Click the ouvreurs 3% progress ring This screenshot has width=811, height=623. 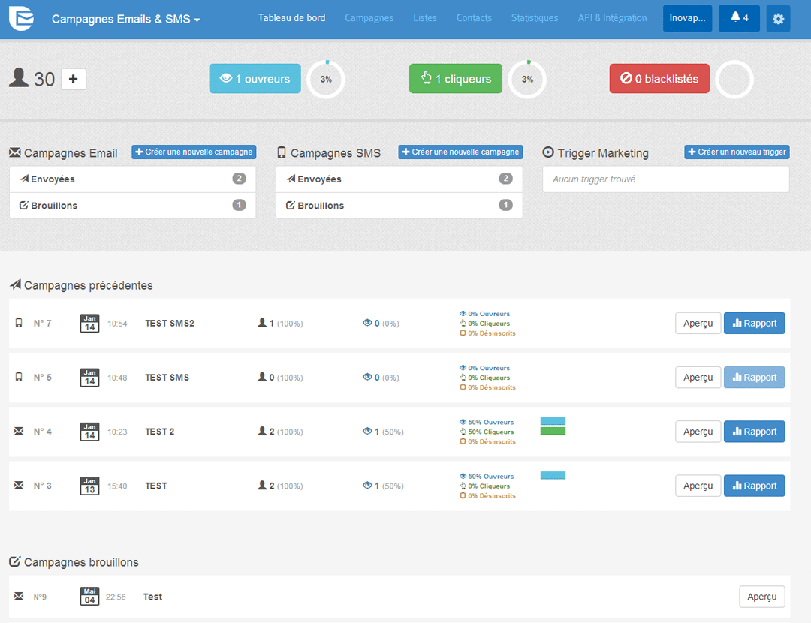coord(326,79)
